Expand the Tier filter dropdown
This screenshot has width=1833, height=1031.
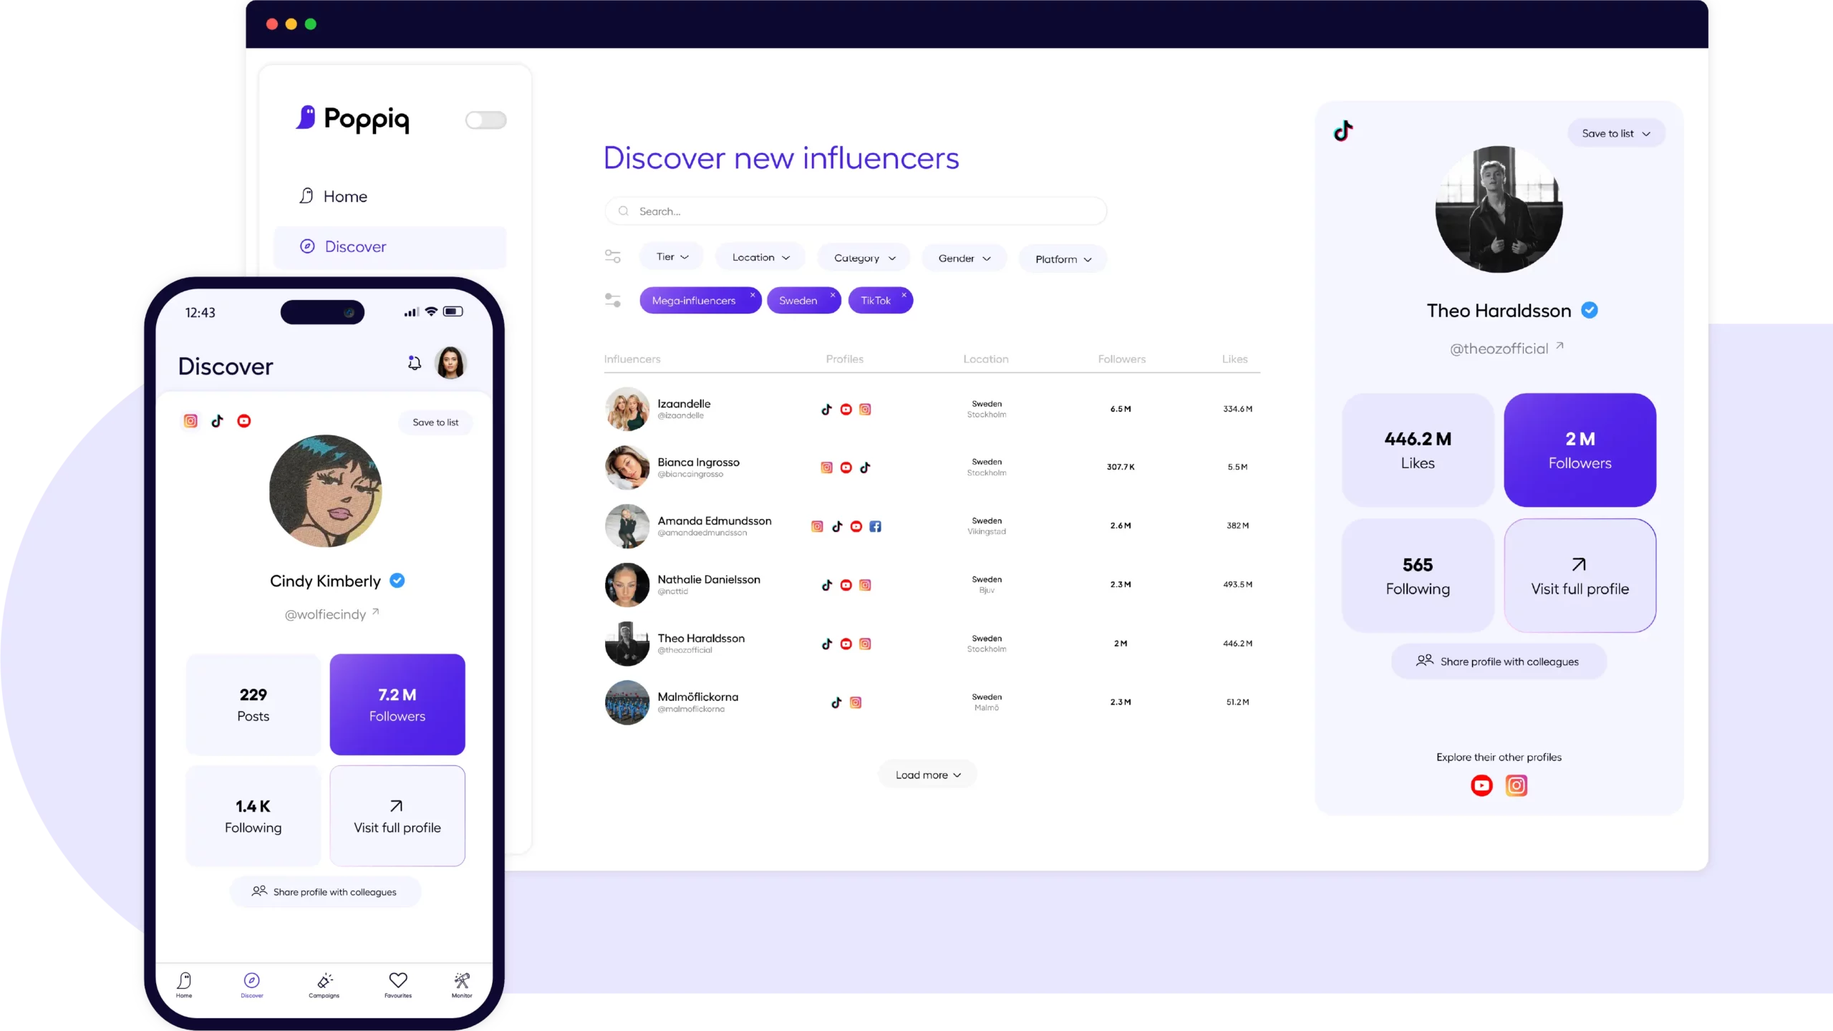tap(671, 258)
